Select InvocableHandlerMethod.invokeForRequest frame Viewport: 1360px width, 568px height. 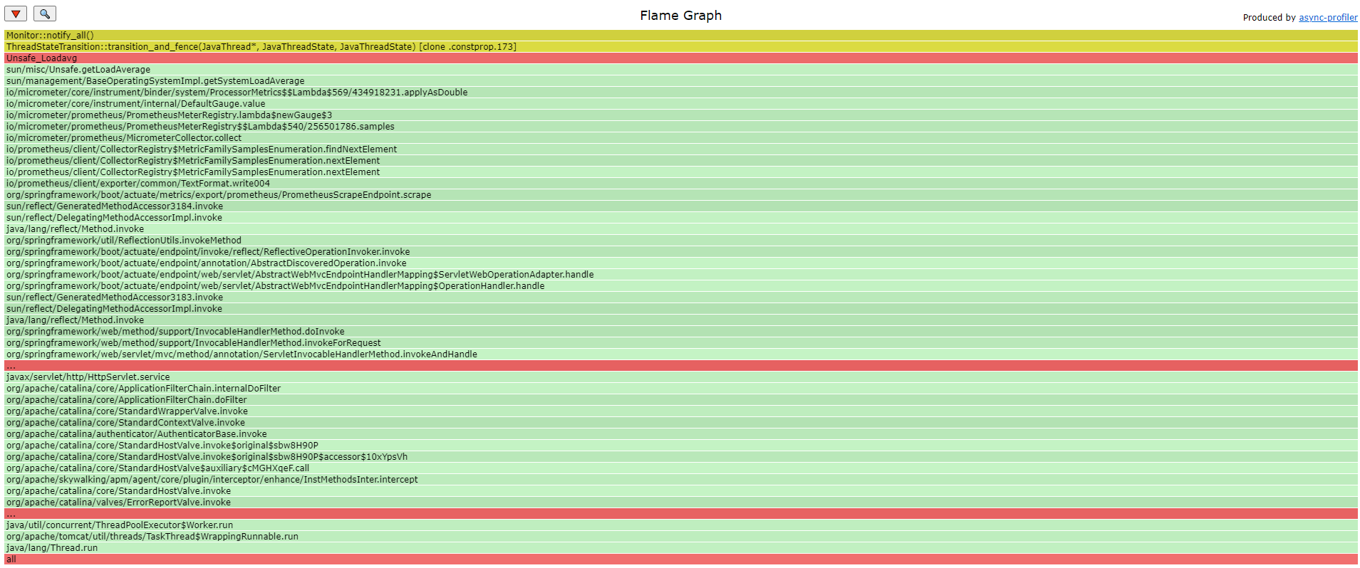(x=680, y=343)
